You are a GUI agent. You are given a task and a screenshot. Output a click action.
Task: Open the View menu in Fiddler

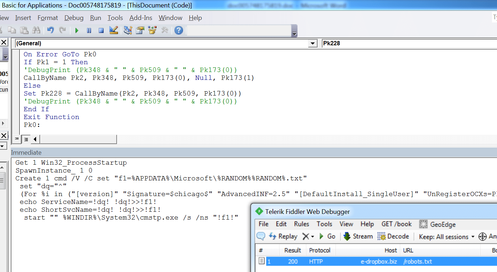point(346,224)
